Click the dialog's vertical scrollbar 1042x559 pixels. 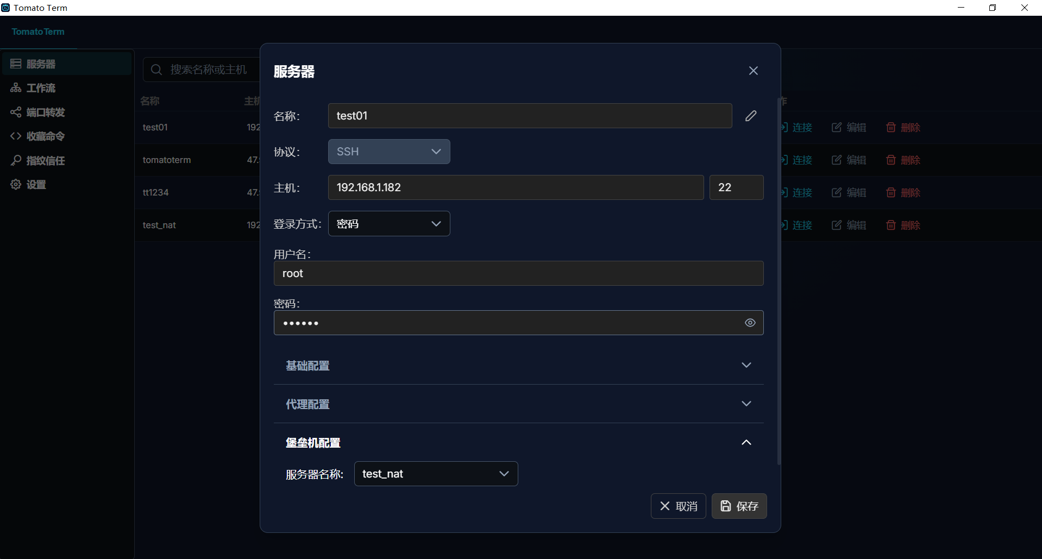point(779,282)
